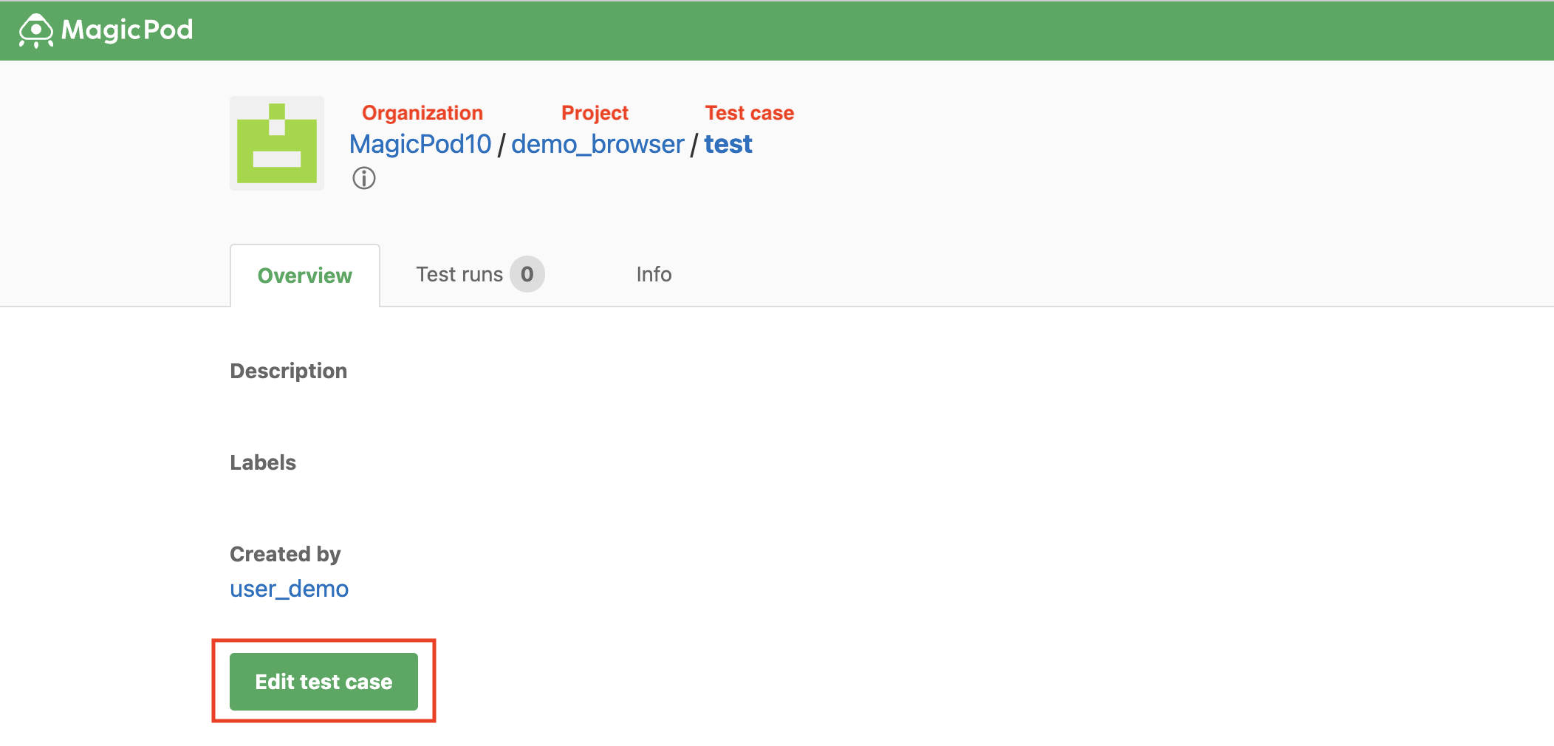The width and height of the screenshot is (1554, 746).
Task: Open the test breadcrumb link
Action: (728, 144)
